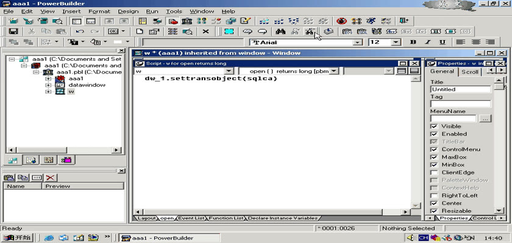Save with the floppy disk icon

pos(13,32)
